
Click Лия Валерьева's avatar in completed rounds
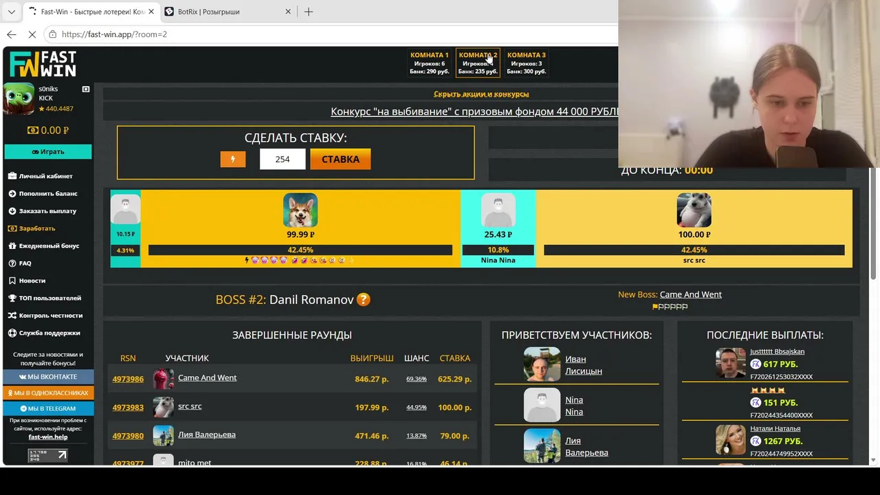click(x=163, y=435)
